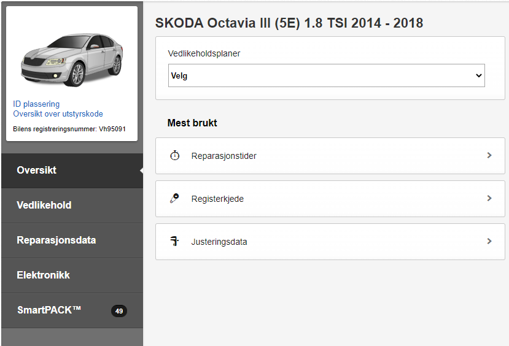
Task: Click the Skoda Octavia car image
Action: pos(72,60)
